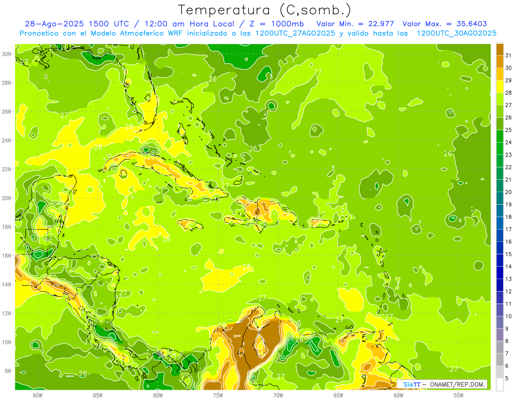Pick the purple color bar segment between 9 and 10
The image size is (520, 401).
click(x=500, y=322)
